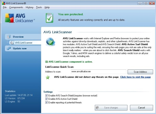This screenshot has width=156, height=114.
Task: Click the 'LS Engine: 93' statistic
Action: tap(12, 102)
